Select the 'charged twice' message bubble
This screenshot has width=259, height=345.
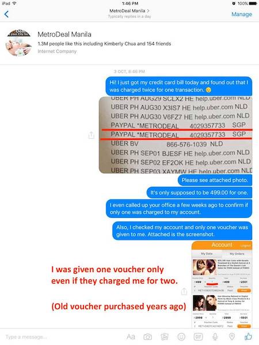pos(179,86)
